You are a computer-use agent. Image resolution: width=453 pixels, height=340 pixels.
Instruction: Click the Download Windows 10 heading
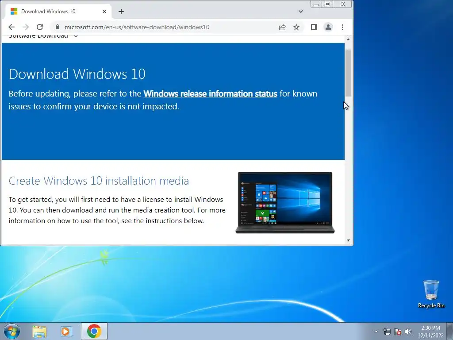[77, 74]
